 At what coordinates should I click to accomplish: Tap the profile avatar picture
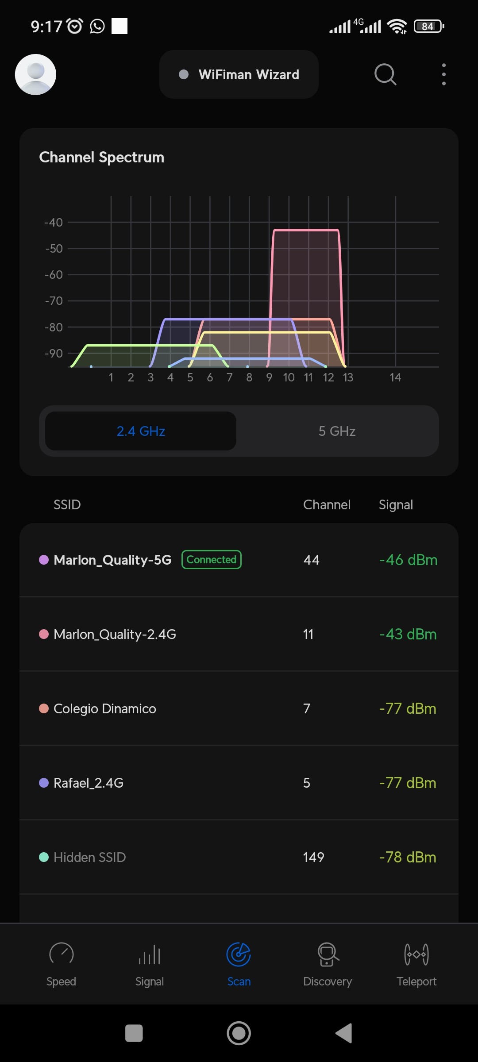(x=35, y=74)
